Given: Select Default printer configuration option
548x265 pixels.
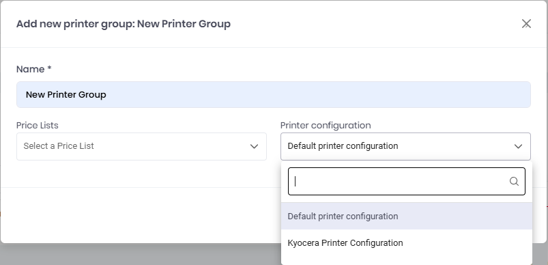Looking at the screenshot, I should [407, 216].
